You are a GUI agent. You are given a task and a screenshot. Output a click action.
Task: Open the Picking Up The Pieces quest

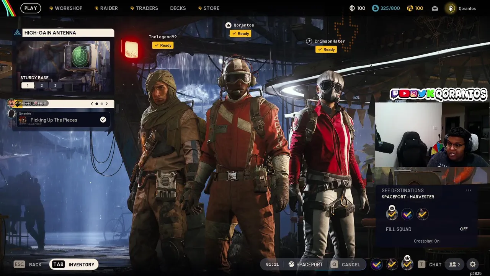pyautogui.click(x=64, y=120)
